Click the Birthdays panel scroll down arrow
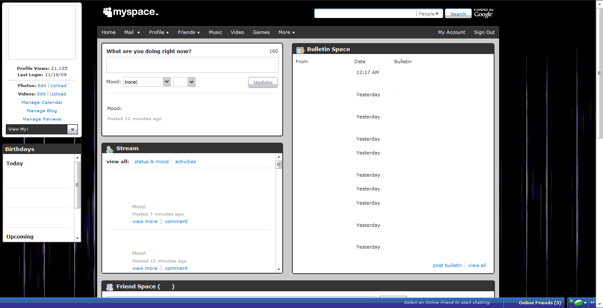 point(77,239)
